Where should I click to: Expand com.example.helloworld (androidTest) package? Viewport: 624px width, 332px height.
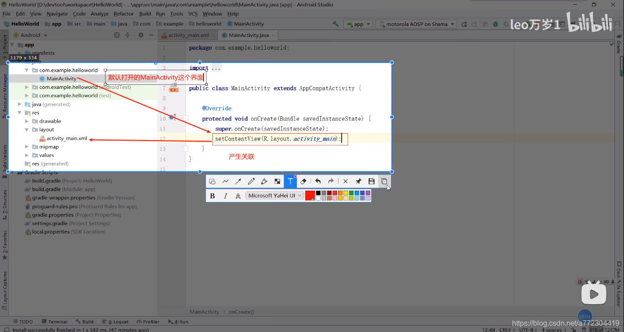point(27,87)
